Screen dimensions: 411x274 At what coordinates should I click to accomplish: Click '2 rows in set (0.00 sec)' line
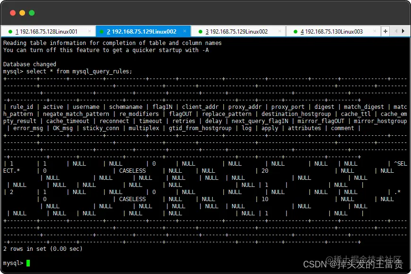point(43,248)
